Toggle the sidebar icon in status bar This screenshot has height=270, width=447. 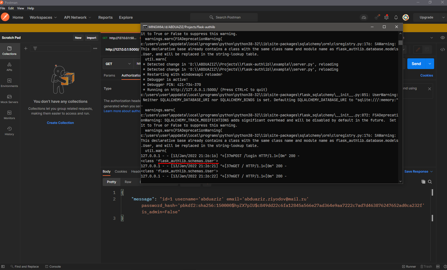tap(3, 267)
